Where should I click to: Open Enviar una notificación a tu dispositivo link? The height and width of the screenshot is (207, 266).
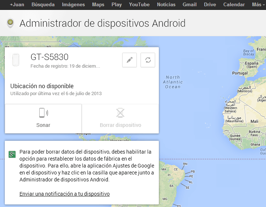(64, 194)
